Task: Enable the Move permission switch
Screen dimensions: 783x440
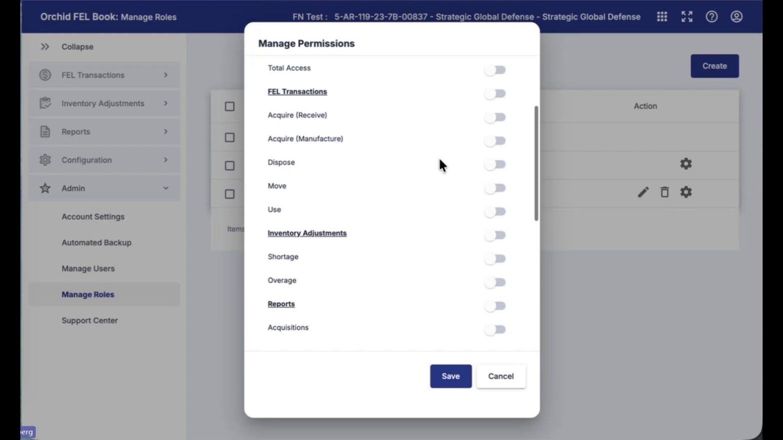Action: click(495, 188)
